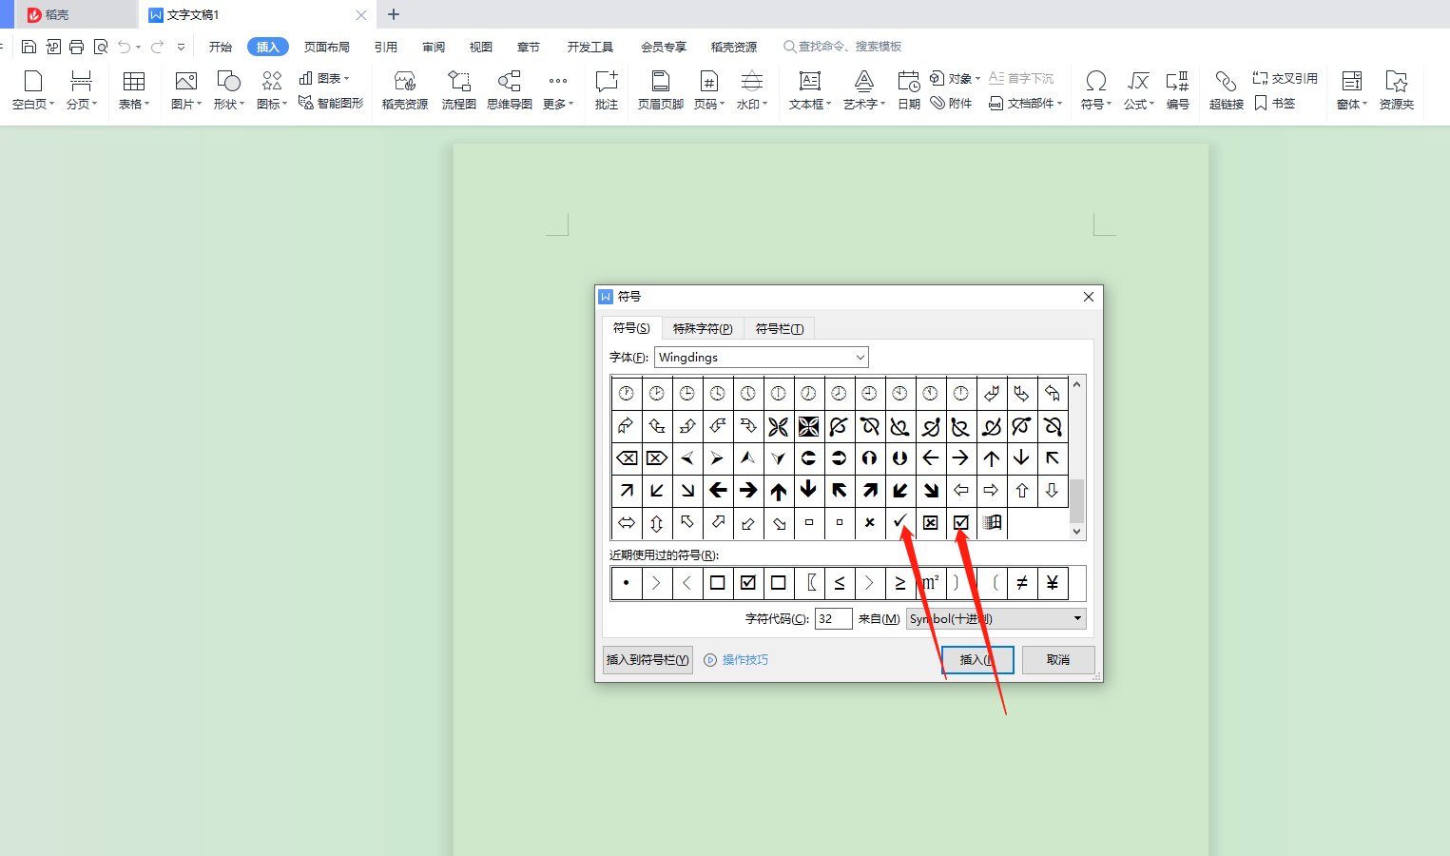Open the shapes (形状) gallery
1450x856 pixels.
pos(228,90)
